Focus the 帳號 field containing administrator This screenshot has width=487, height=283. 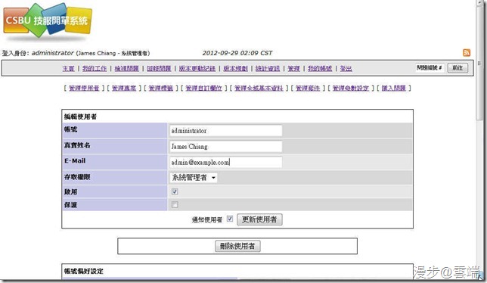(x=226, y=131)
